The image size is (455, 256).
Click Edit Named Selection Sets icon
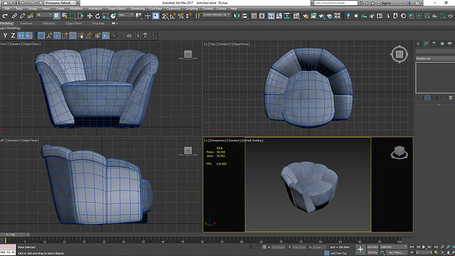click(198, 16)
